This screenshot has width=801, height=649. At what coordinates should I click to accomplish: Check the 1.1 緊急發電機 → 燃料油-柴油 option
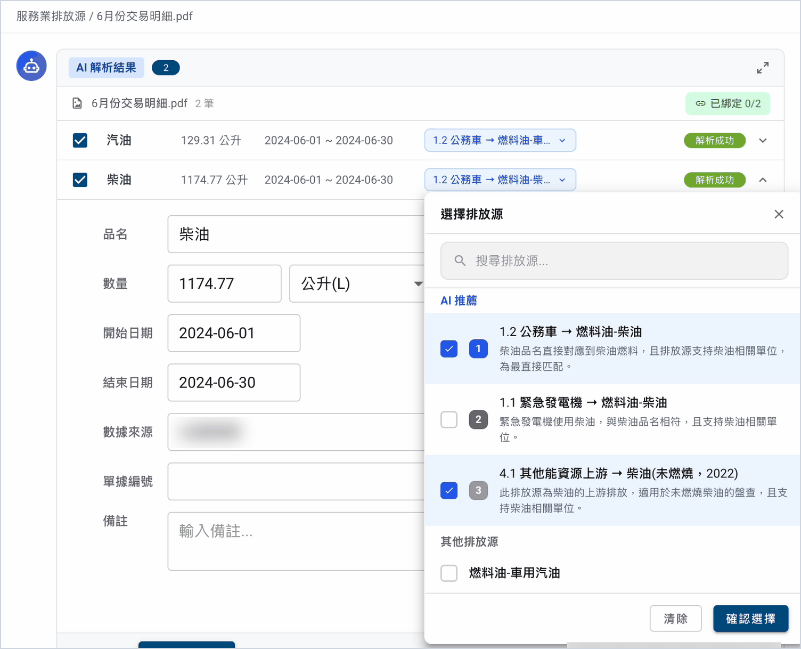449,420
